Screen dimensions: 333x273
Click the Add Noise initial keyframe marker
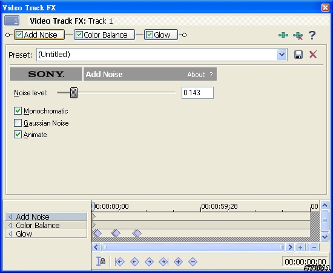tap(93, 217)
